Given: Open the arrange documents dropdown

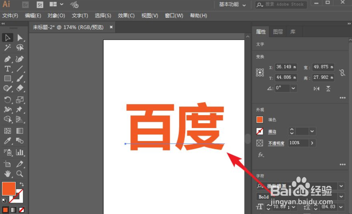Looking at the screenshot, I should (56, 4).
